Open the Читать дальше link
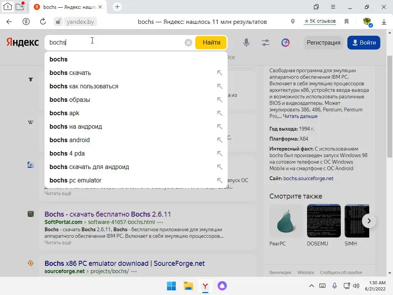 click(300, 116)
